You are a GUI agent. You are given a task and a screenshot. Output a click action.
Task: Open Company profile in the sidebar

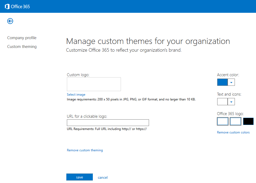coord(22,38)
